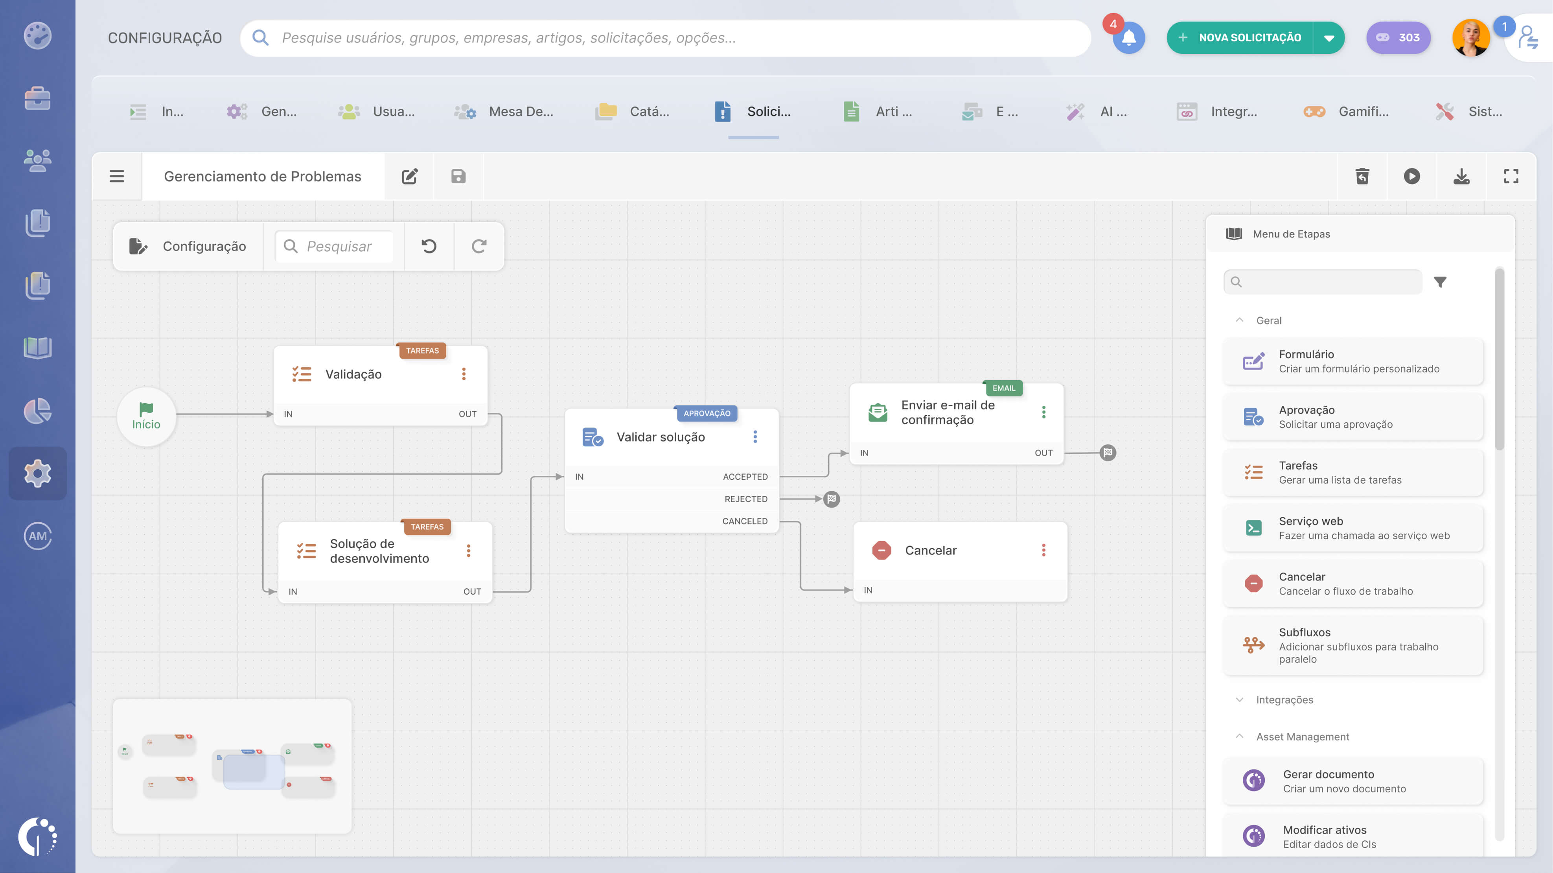
Task: Click the 303 gamification points badge
Action: tap(1398, 37)
